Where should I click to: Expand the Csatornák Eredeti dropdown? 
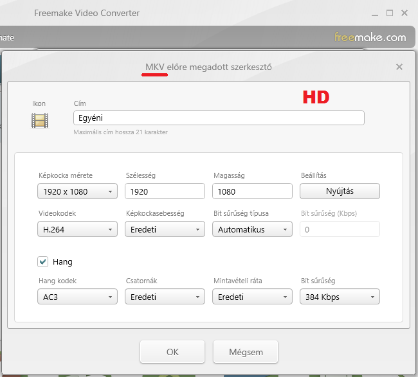tap(165, 297)
